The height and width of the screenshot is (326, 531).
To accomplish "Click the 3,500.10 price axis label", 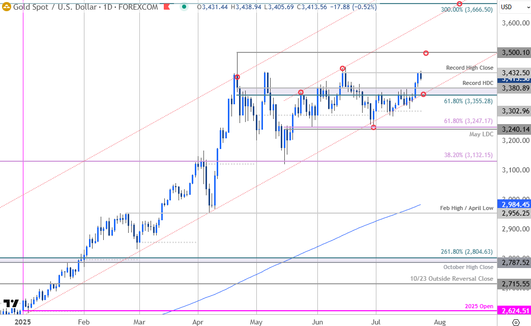I will tap(515, 52).
